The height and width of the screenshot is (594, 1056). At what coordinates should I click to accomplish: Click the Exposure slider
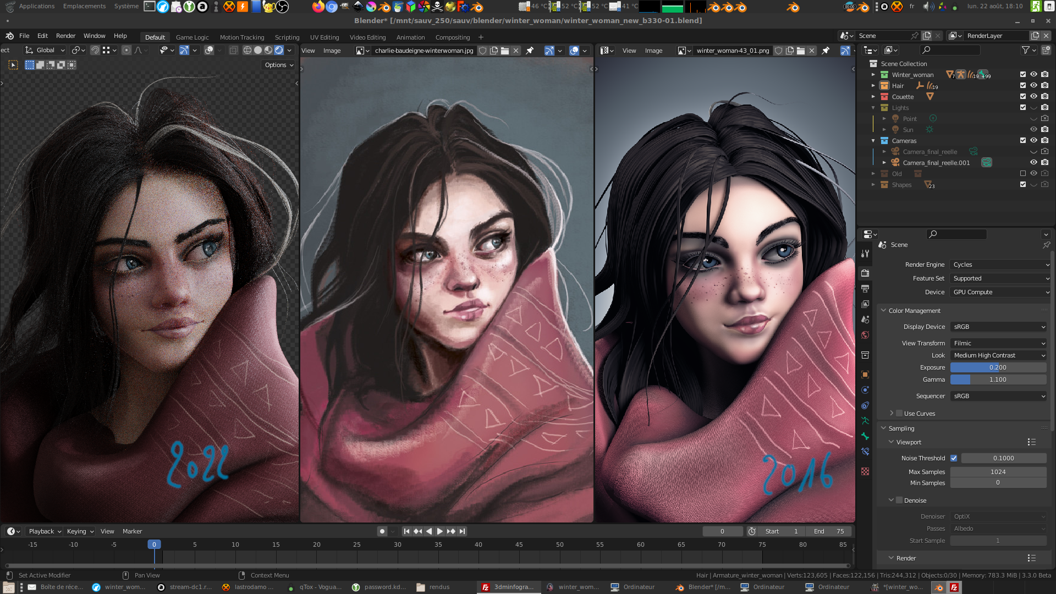click(x=998, y=367)
